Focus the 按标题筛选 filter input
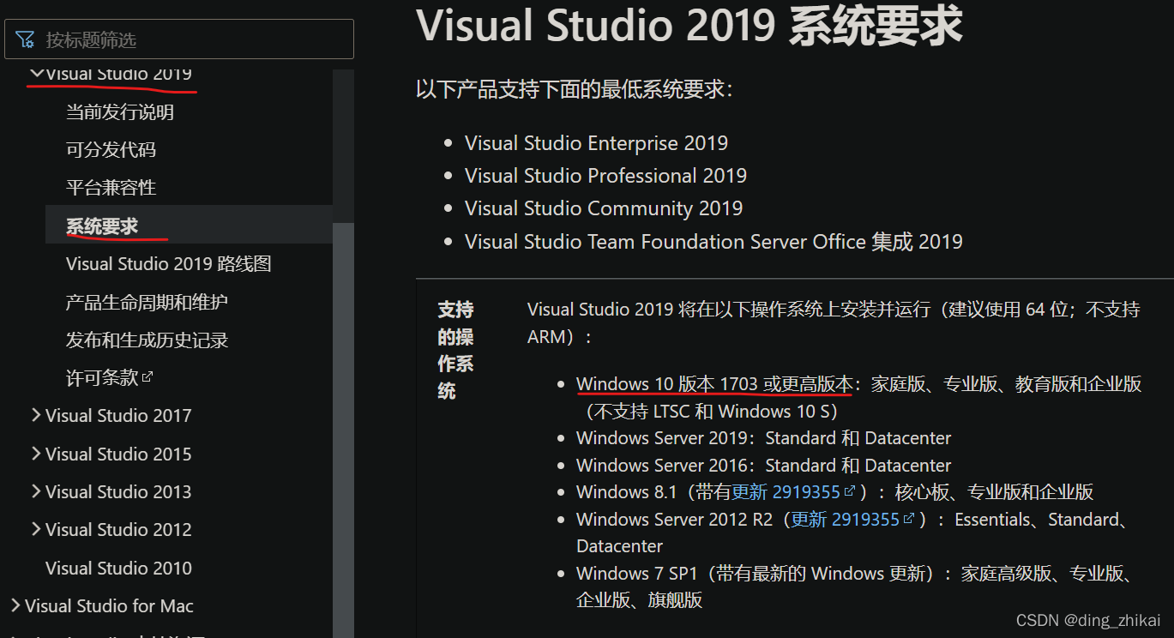Viewport: 1174px width, 638px height. [179, 39]
